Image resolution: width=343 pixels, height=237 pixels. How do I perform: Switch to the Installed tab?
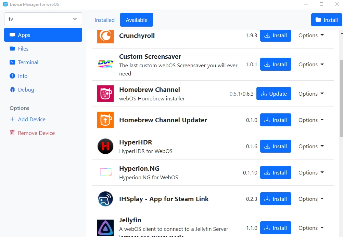click(x=104, y=20)
